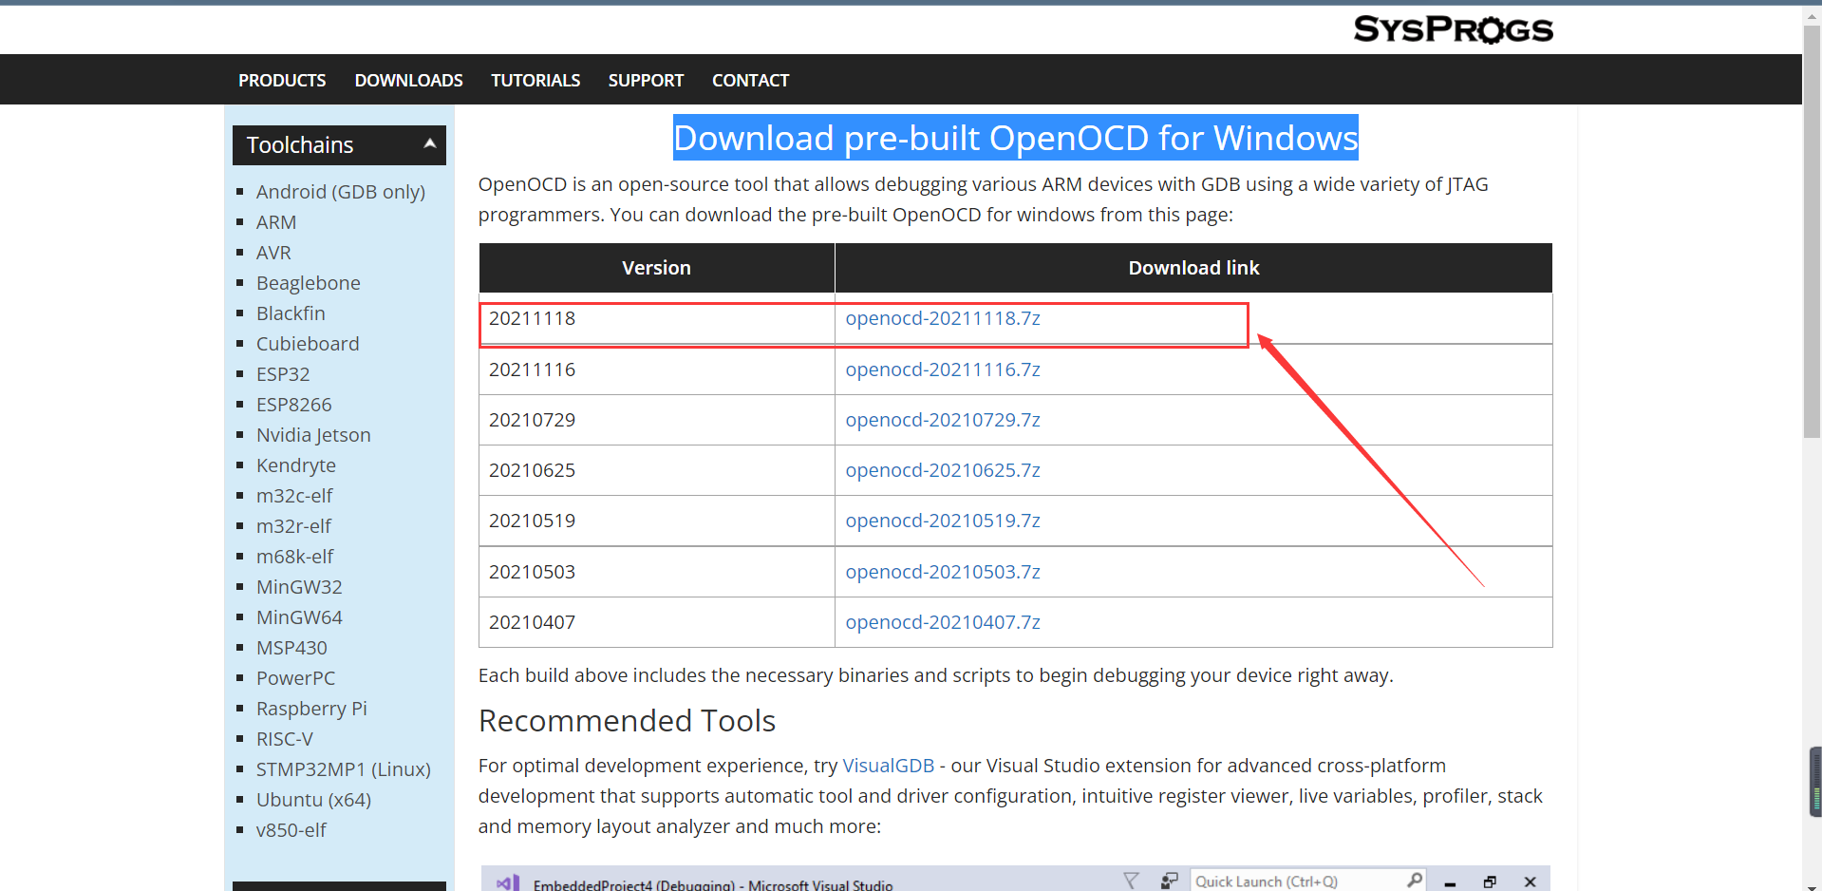Open the AVR toolchain page
The height and width of the screenshot is (891, 1822).
point(273,253)
